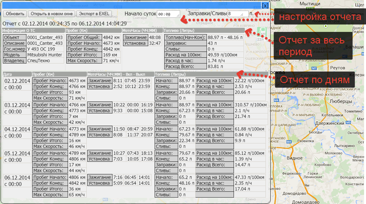Click the Отчет по дням annotation label
This screenshot has width=366, height=204.
pos(314,80)
